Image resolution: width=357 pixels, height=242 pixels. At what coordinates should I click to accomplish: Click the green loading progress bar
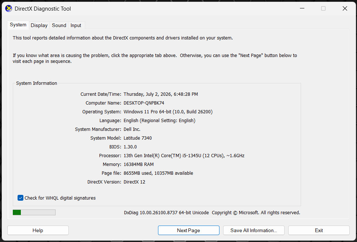34,212
